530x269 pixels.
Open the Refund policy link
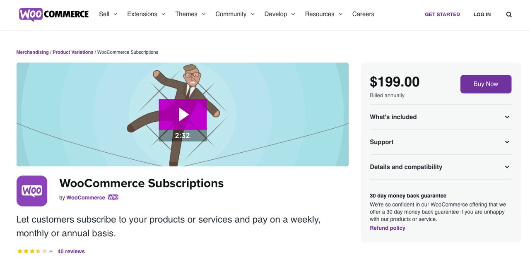click(388, 228)
